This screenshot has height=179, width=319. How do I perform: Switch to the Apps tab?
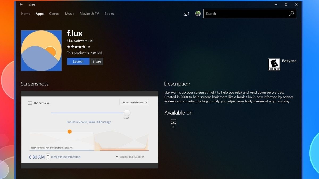(40, 14)
